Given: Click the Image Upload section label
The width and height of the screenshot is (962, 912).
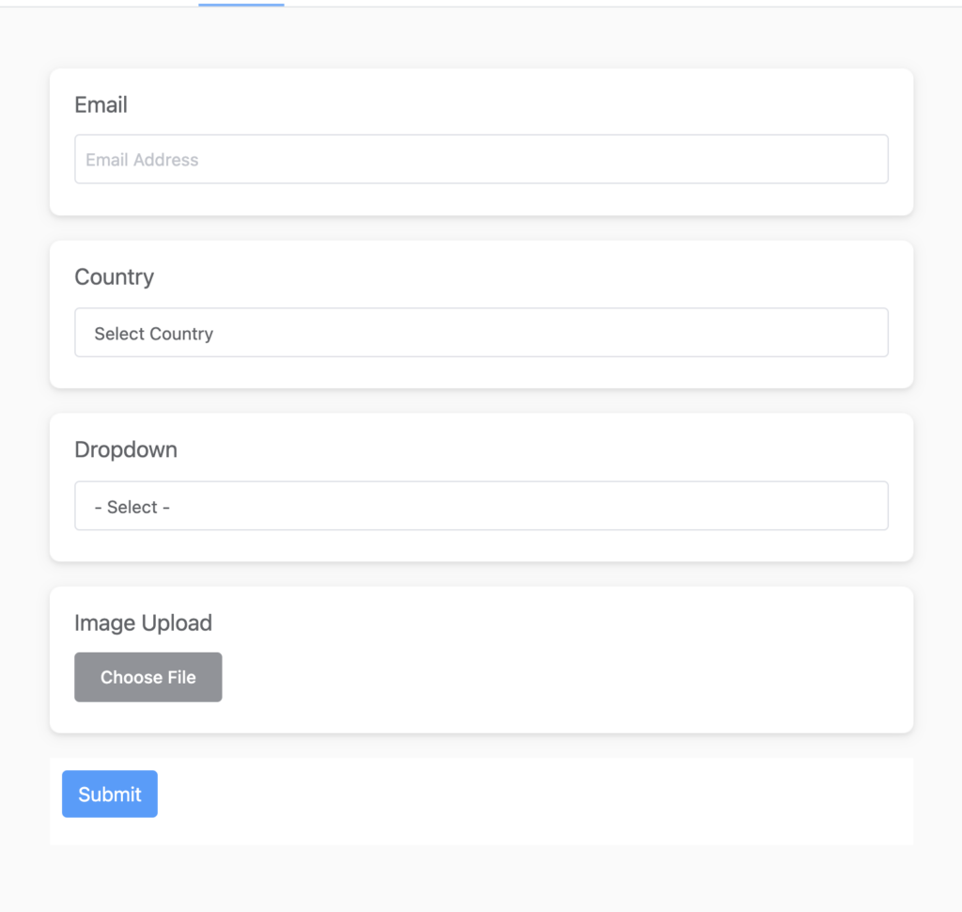Looking at the screenshot, I should coord(143,623).
